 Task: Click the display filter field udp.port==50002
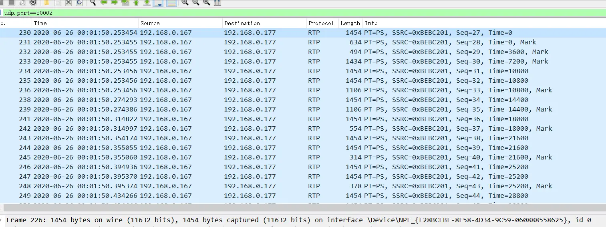coord(280,13)
